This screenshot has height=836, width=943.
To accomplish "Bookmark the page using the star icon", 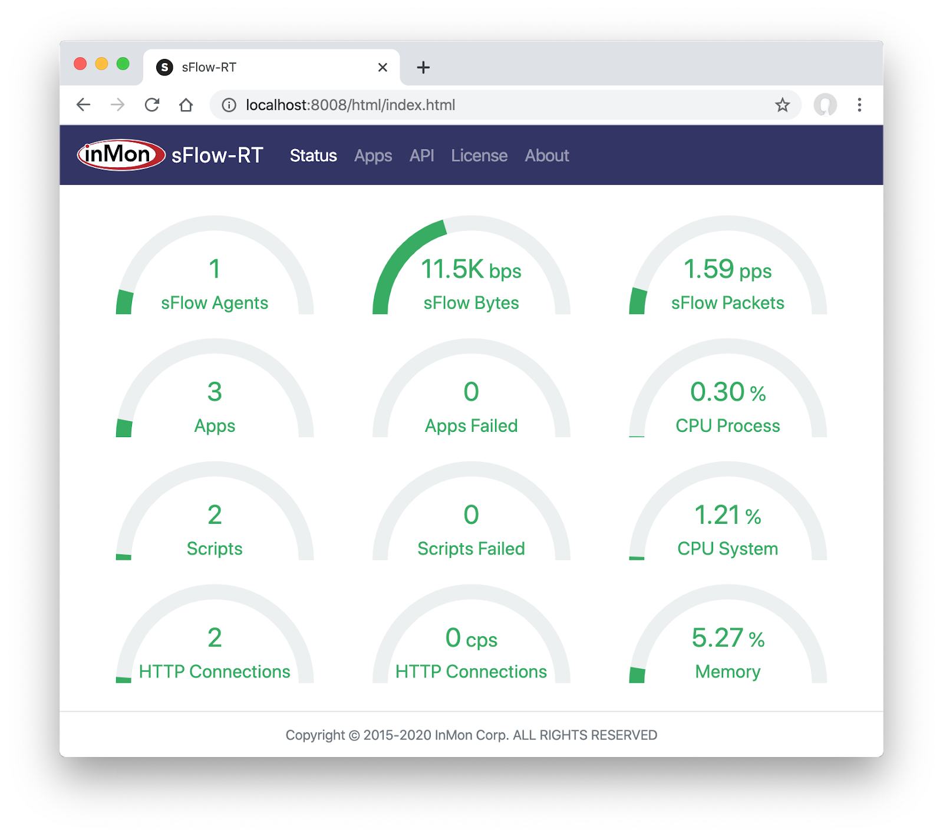I will click(782, 105).
